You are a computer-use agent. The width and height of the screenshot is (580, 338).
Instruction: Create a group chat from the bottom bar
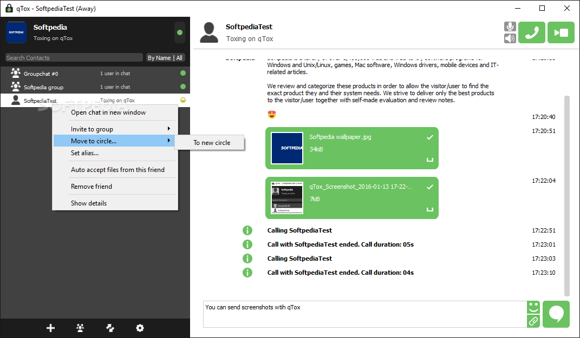pyautogui.click(x=80, y=328)
